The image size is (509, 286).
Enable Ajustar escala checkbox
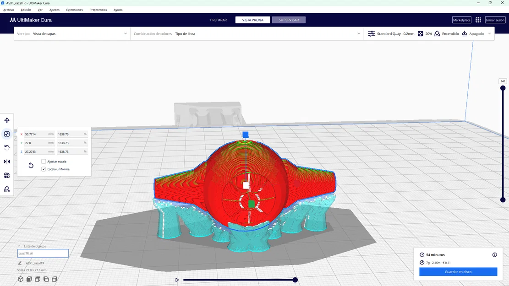[44, 162]
